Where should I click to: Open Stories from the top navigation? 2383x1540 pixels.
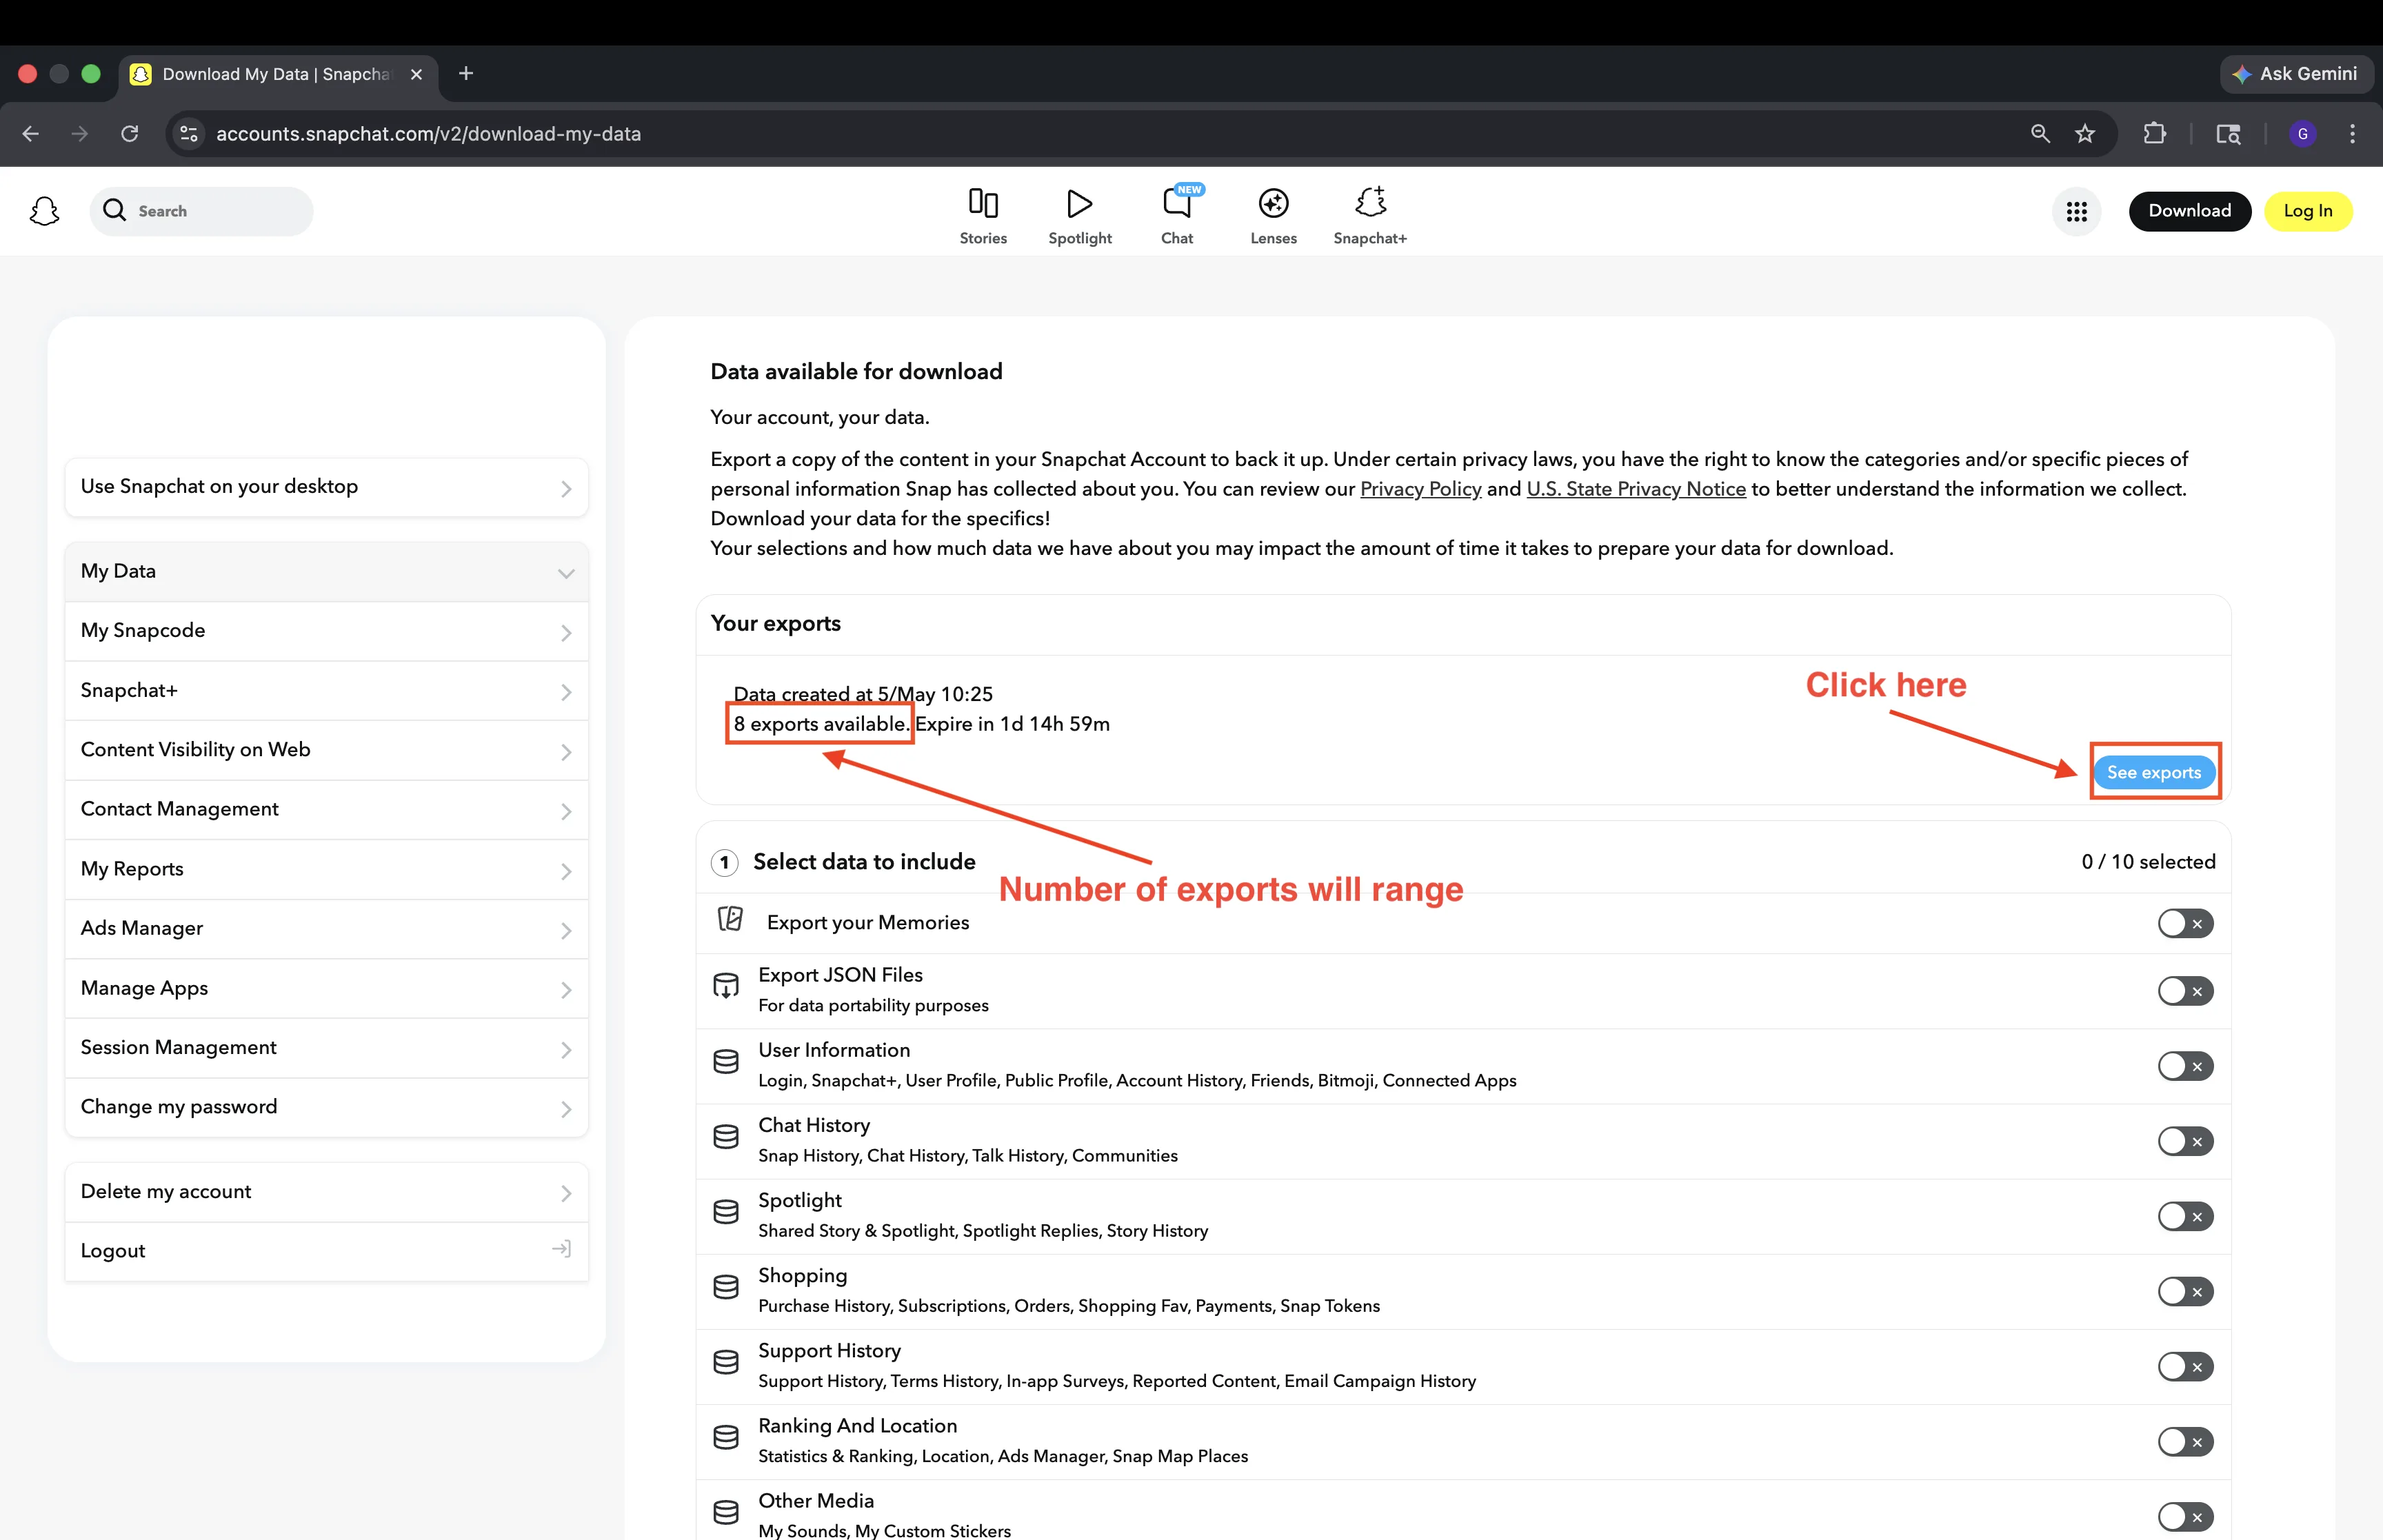point(983,216)
